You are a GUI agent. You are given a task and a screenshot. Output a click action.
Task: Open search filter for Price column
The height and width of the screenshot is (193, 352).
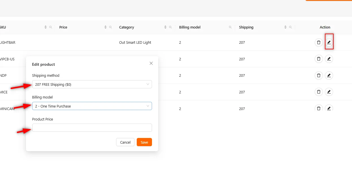pyautogui.click(x=110, y=27)
